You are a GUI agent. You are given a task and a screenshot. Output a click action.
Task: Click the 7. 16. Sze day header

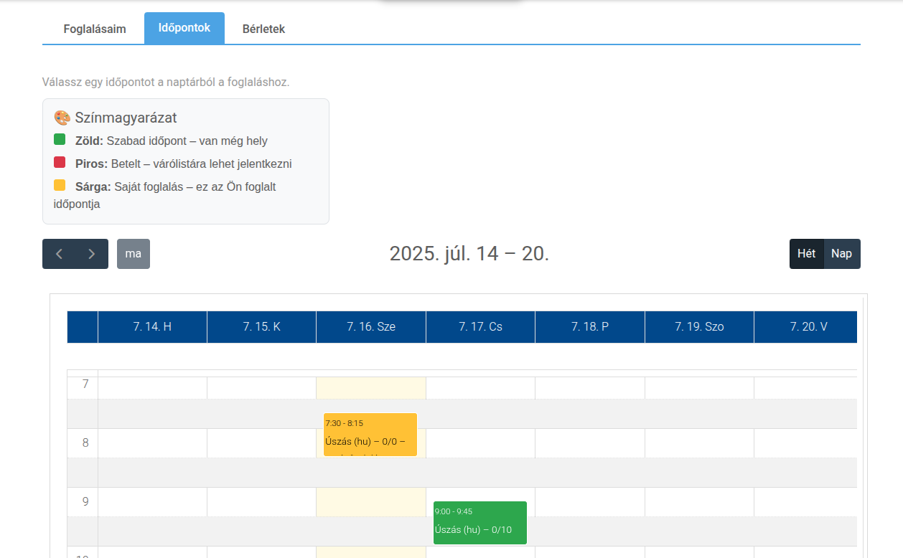[371, 326]
